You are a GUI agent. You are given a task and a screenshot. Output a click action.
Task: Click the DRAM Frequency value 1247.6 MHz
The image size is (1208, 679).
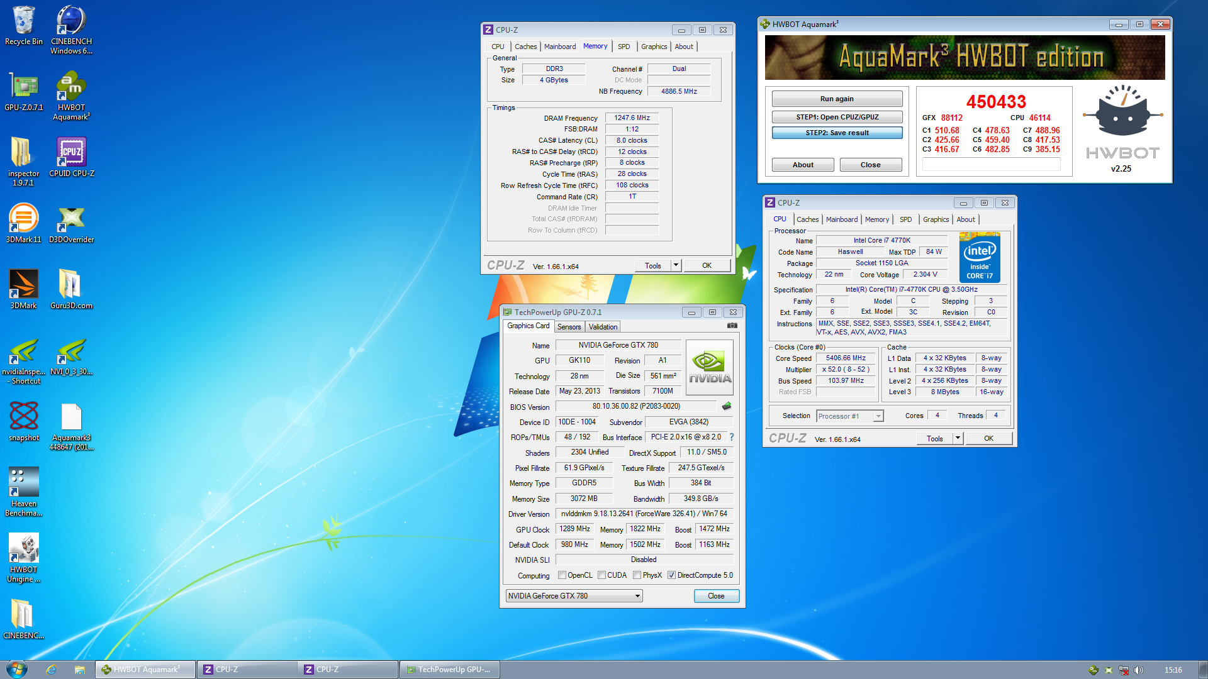[632, 118]
